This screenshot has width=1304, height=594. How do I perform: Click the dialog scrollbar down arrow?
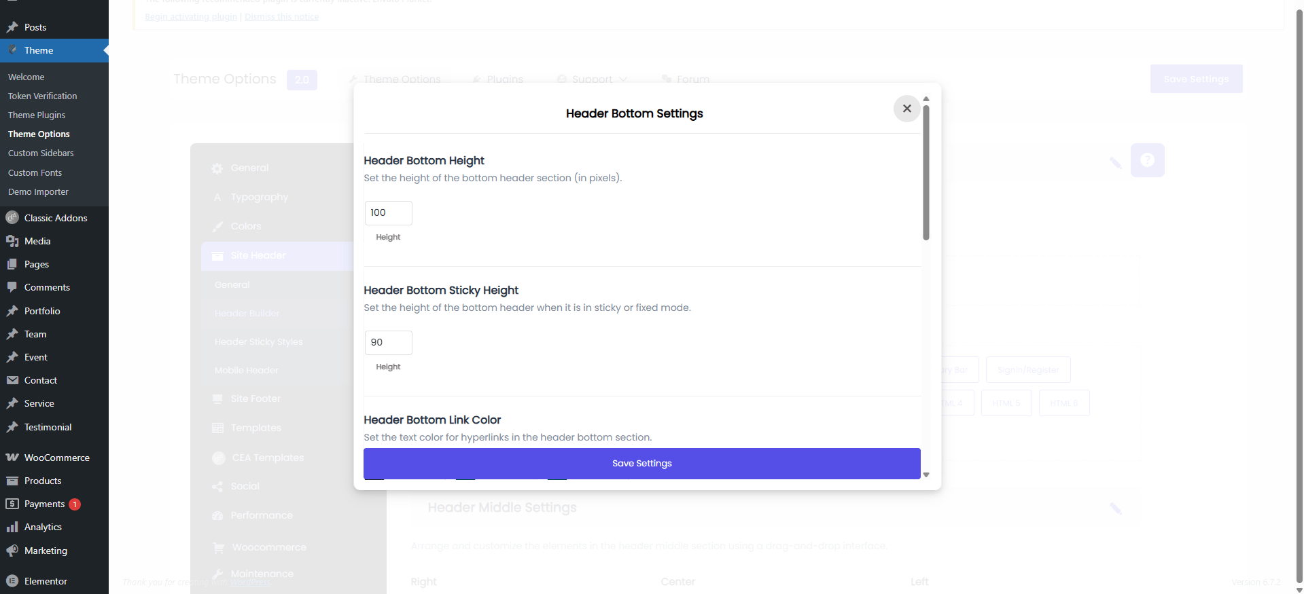coord(926,475)
